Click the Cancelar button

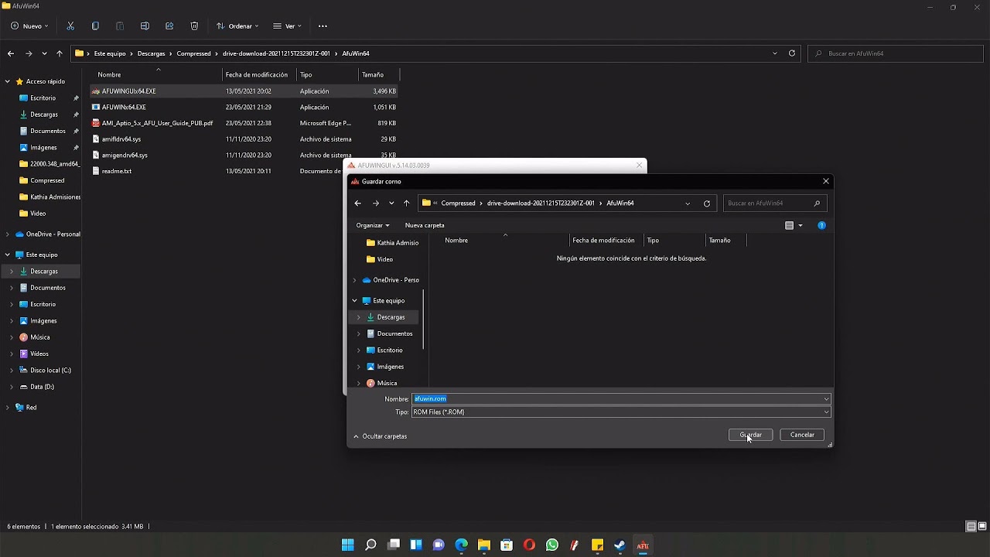802,435
